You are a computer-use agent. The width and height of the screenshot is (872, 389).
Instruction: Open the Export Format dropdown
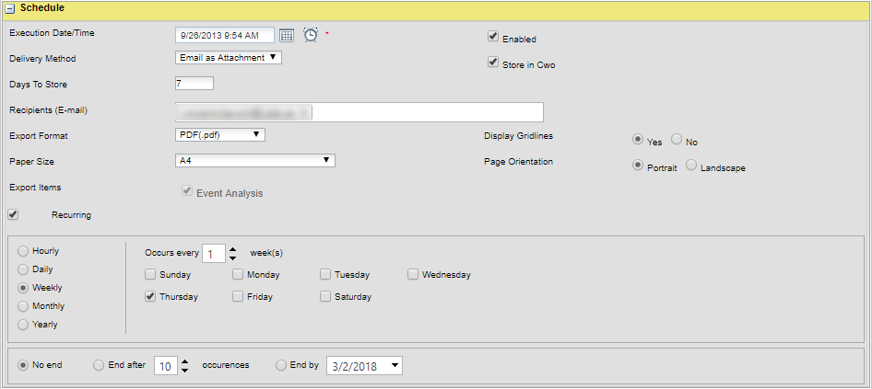[x=219, y=134]
